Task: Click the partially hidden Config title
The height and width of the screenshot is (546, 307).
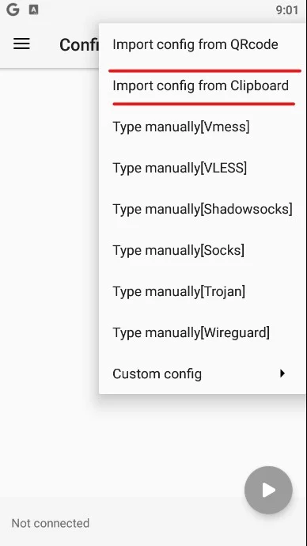Action: (x=79, y=44)
